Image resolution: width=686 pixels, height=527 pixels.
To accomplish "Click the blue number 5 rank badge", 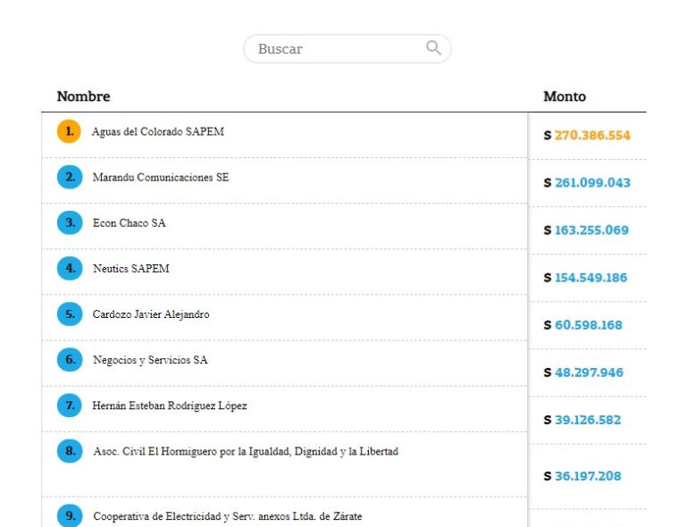I will coord(70,314).
